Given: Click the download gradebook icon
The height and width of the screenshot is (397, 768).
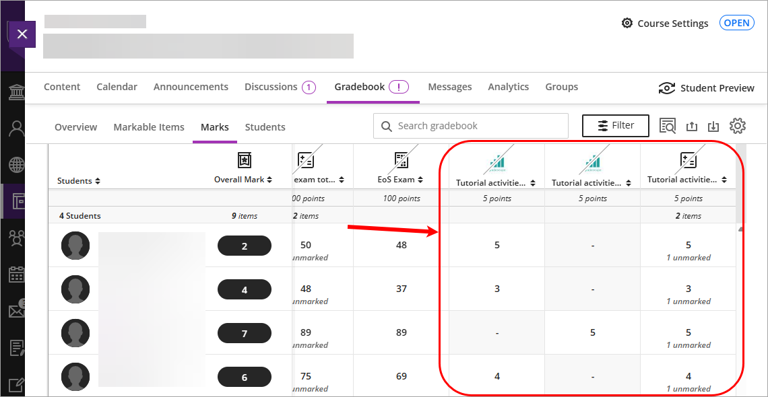Looking at the screenshot, I should pyautogui.click(x=714, y=126).
